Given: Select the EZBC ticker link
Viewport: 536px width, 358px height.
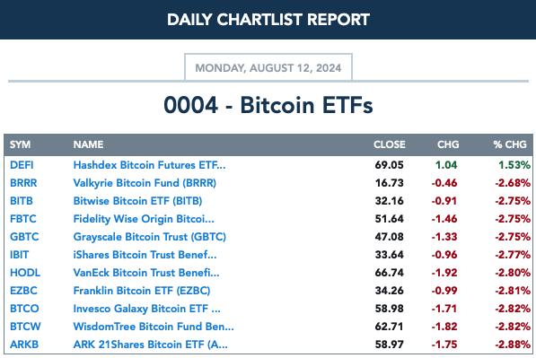Looking at the screenshot, I should click(x=23, y=291).
